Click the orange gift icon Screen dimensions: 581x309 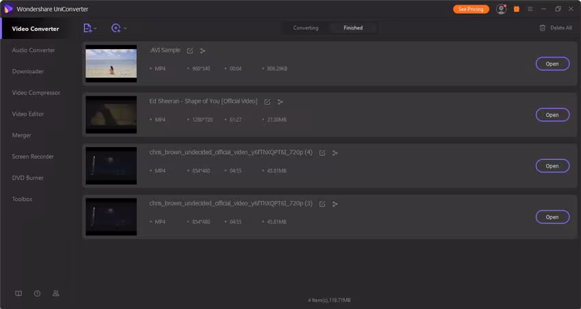pos(516,9)
